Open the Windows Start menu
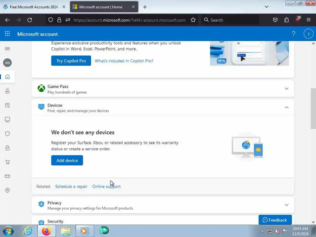 8,231
